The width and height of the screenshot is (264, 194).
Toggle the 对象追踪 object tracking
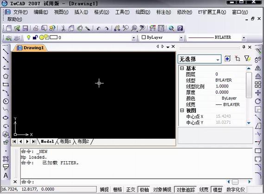tap(186, 190)
